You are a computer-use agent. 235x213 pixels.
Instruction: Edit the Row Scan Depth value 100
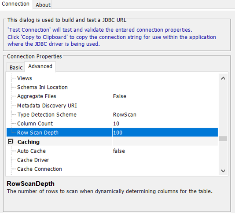(x=165, y=132)
